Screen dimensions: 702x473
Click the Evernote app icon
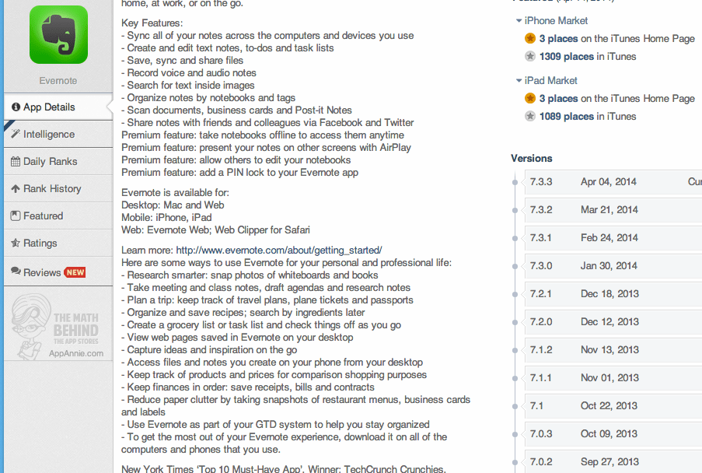point(58,34)
